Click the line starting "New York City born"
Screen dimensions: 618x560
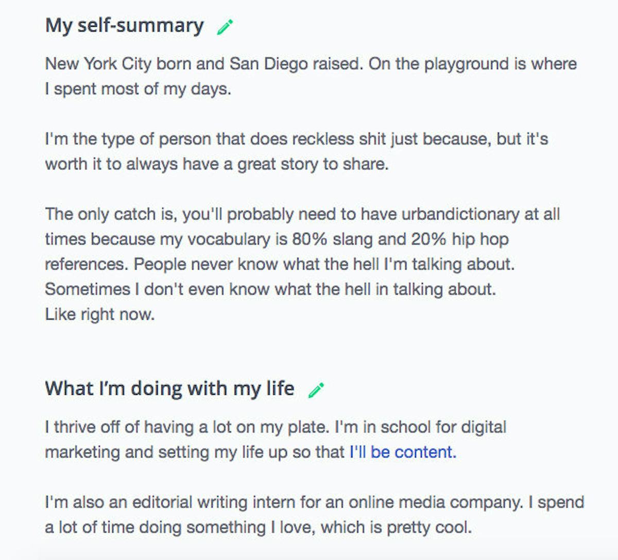click(x=311, y=64)
